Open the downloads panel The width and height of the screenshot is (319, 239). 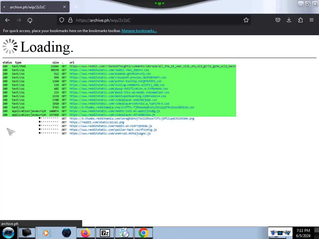click(289, 20)
